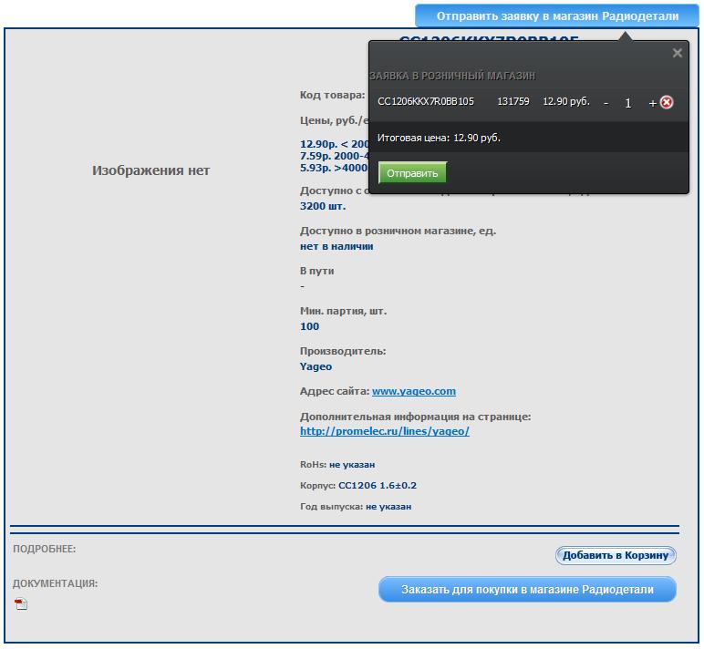Click the 3200 шт. stock value

point(323,206)
